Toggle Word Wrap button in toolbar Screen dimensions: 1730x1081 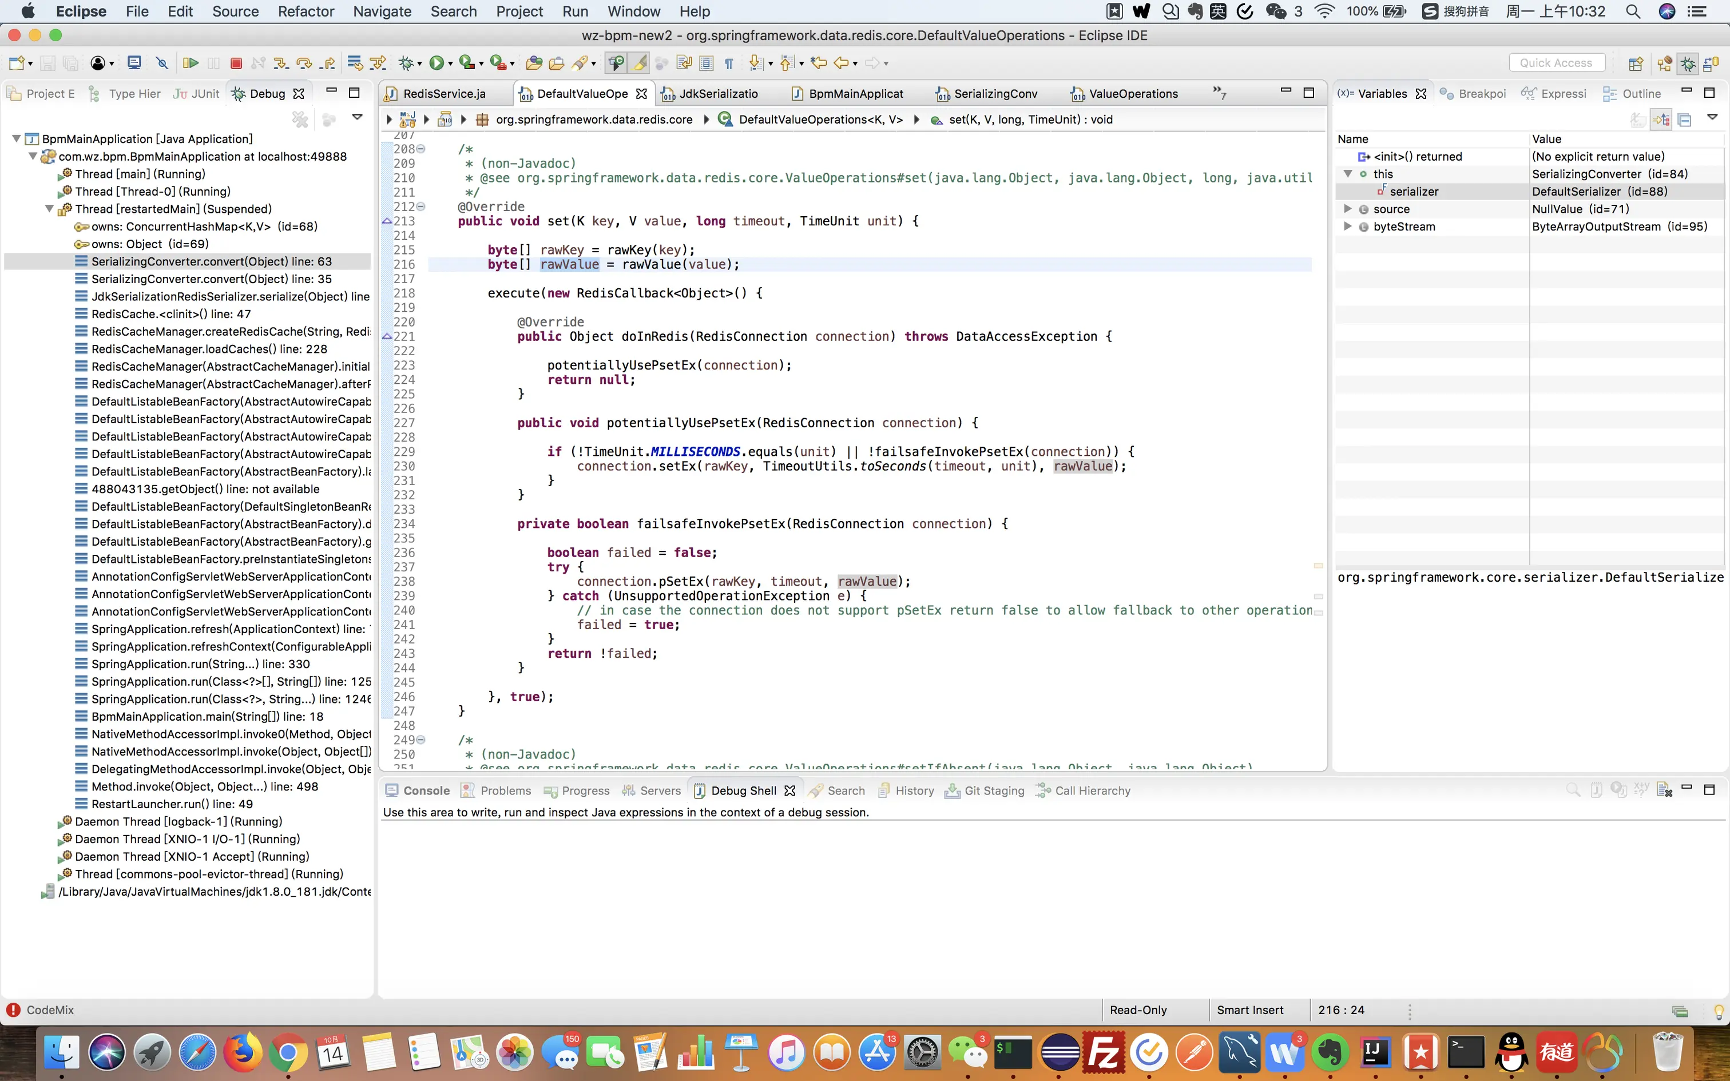point(684,63)
